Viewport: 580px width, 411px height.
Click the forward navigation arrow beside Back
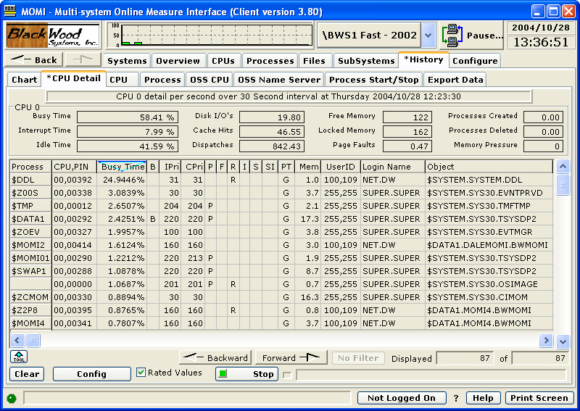pos(80,60)
